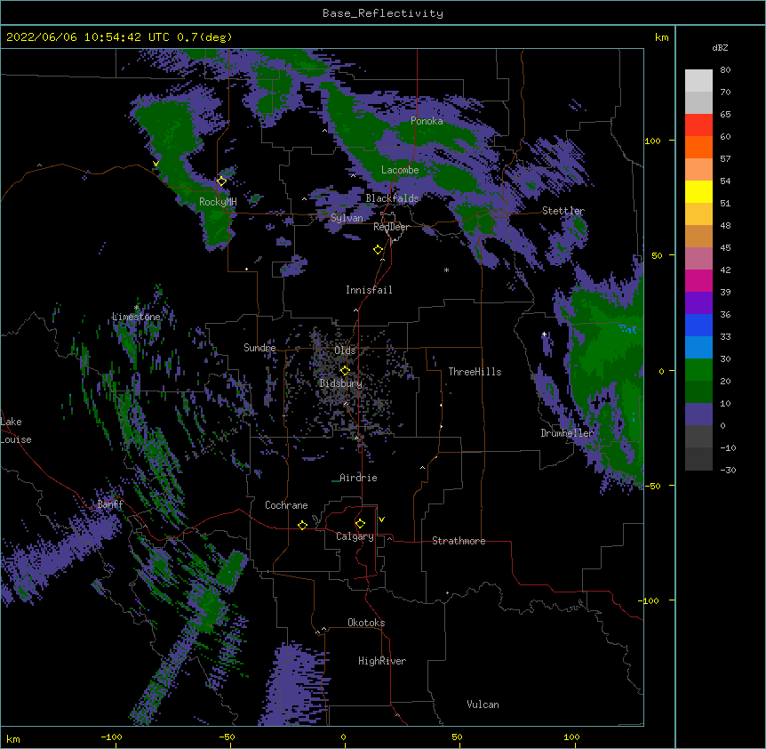Click the white asterisk above Limestone label
This screenshot has width=766, height=749.
click(x=136, y=308)
